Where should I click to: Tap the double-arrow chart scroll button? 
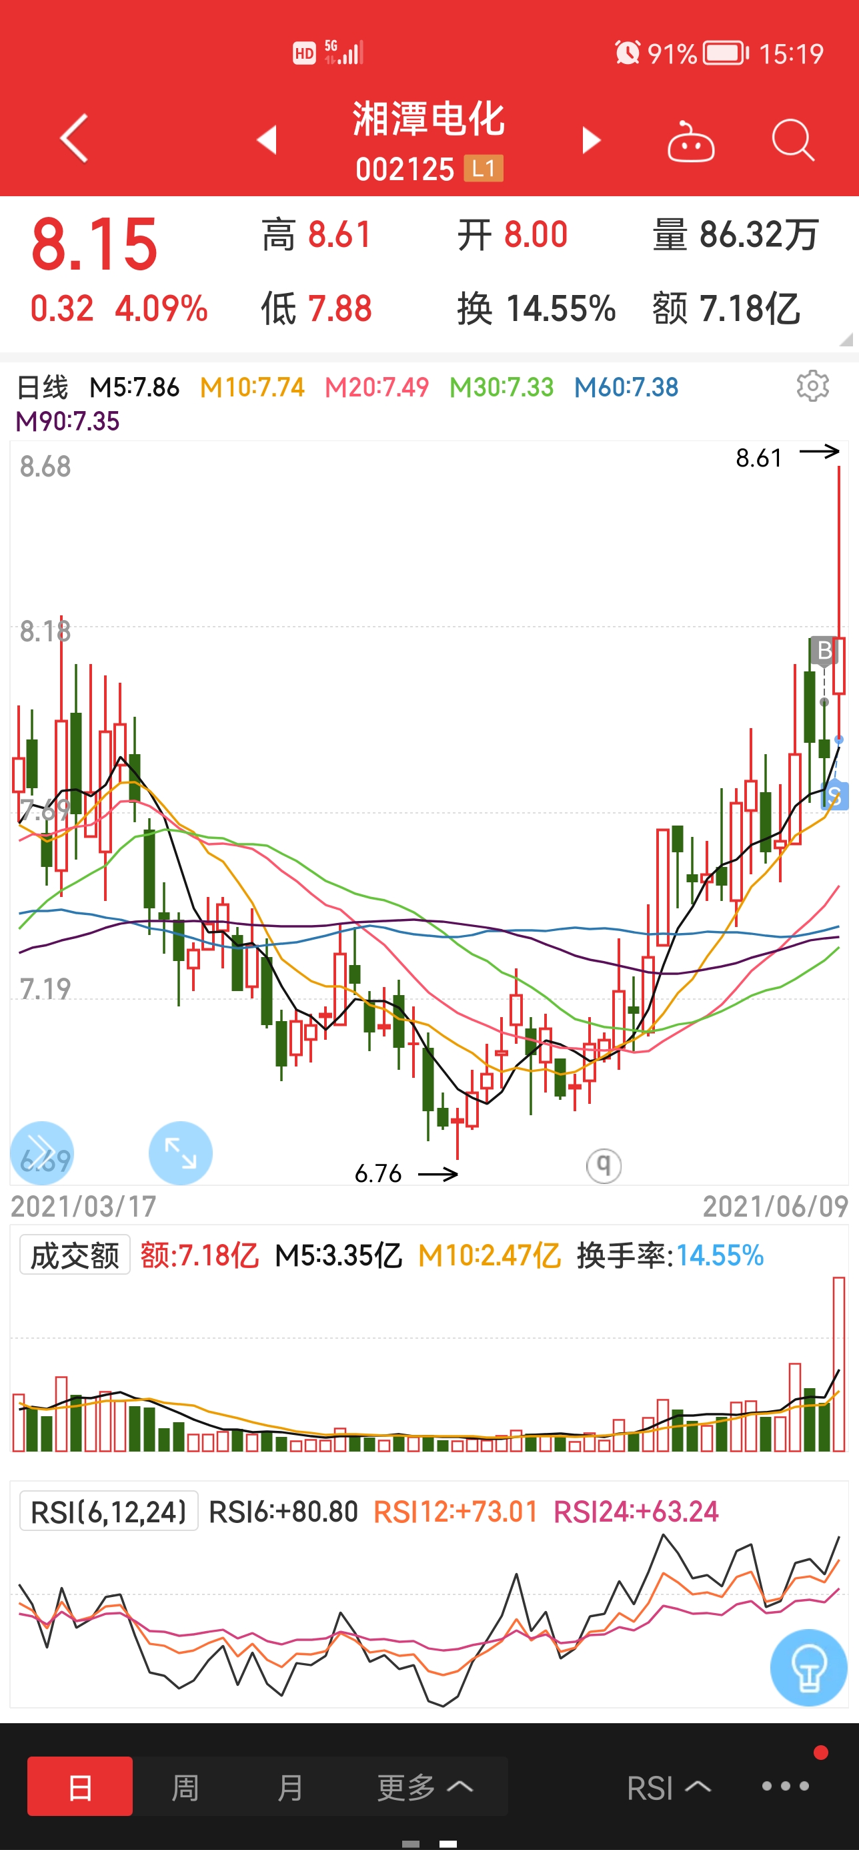(41, 1153)
